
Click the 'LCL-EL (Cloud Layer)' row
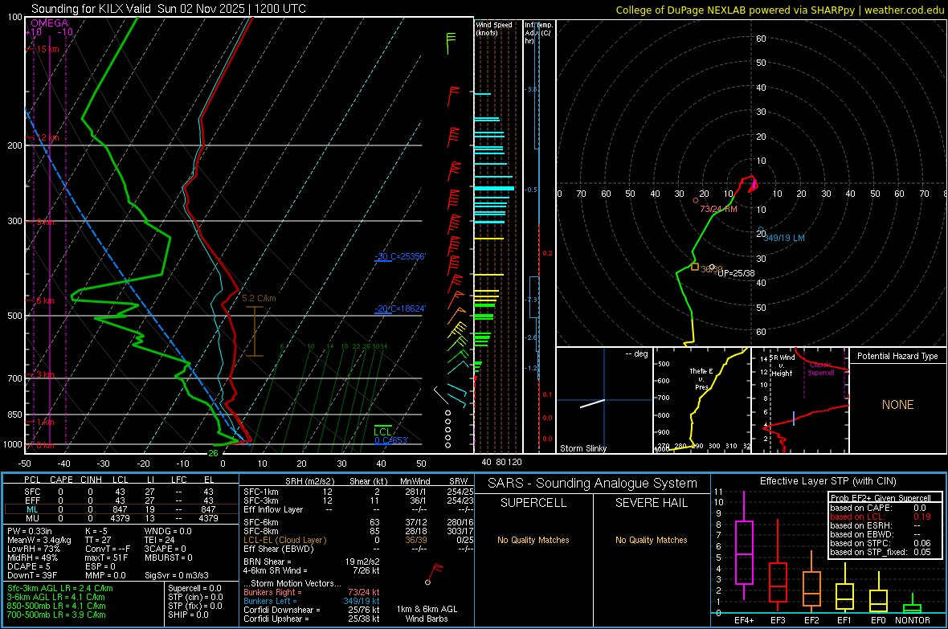[358, 540]
